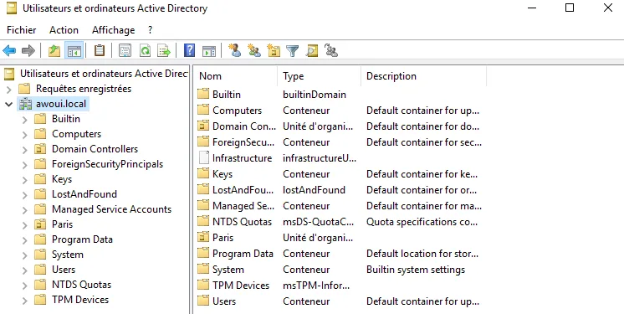The width and height of the screenshot is (624, 314).
Task: Select System row in right list
Action: pos(340,270)
